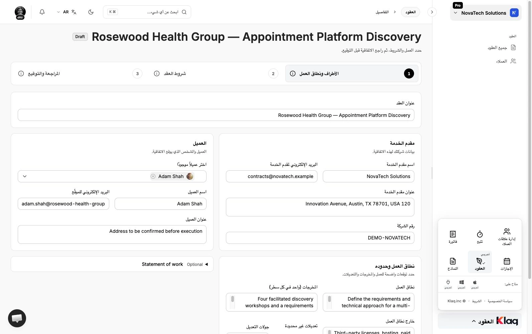Switch to dark mode with moon icon
Image resolution: width=532 pixels, height=334 pixels.
(x=91, y=12)
